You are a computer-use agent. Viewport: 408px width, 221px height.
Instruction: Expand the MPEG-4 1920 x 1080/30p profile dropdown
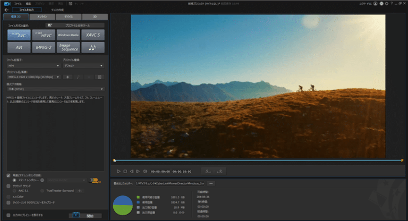pyautogui.click(x=33, y=77)
